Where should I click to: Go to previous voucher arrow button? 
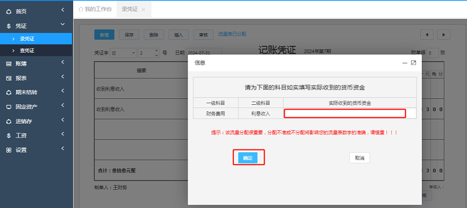tap(427, 35)
